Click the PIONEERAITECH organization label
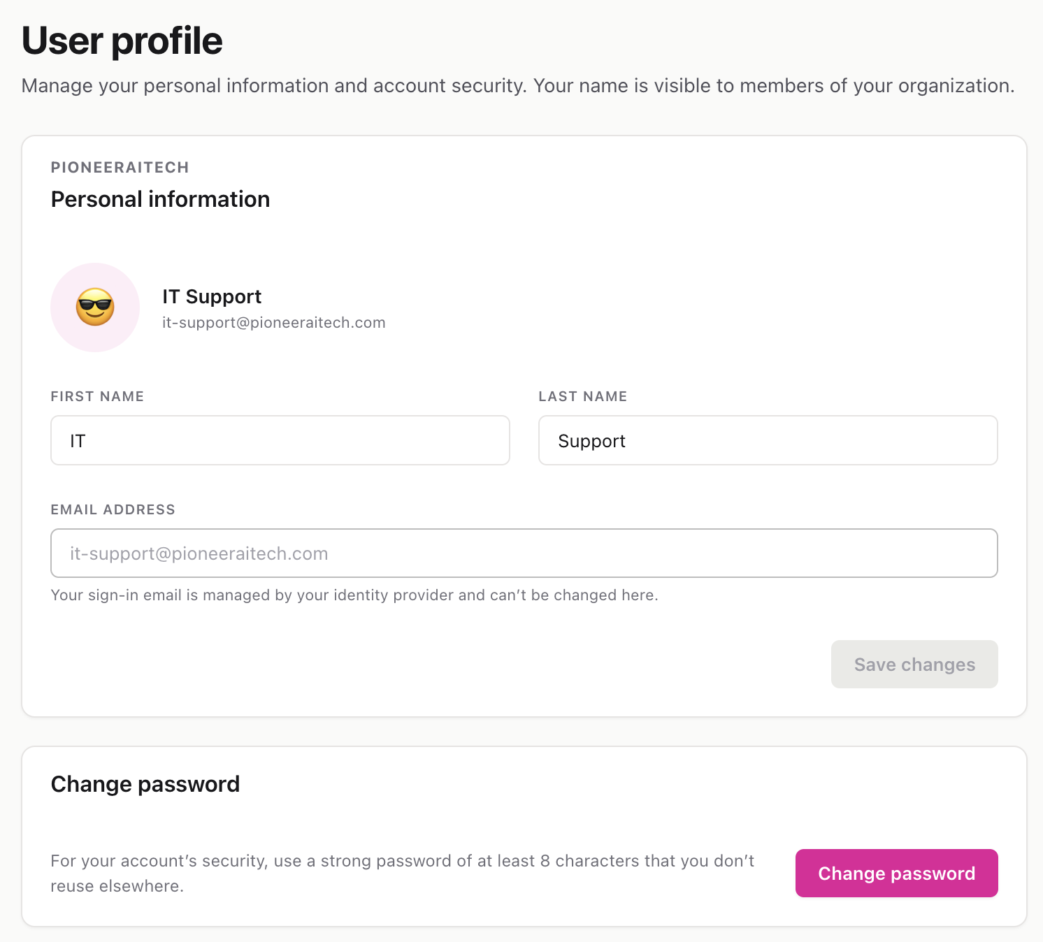Screen dimensions: 1043x942 click(x=120, y=168)
